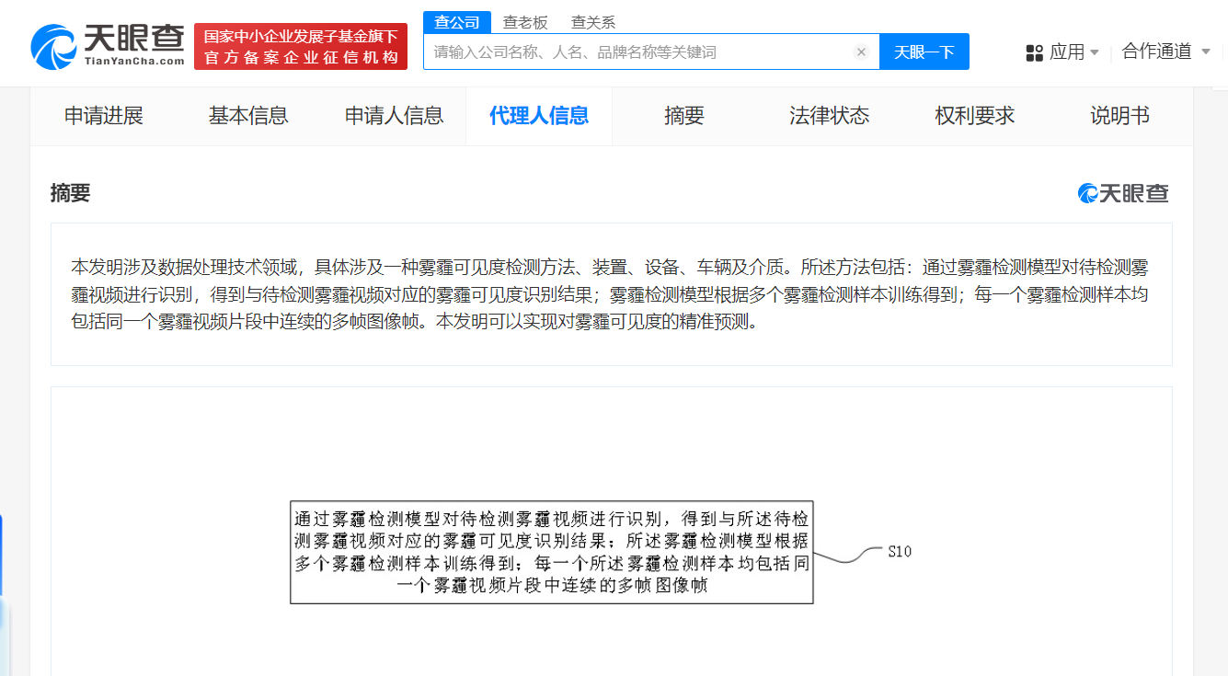The width and height of the screenshot is (1228, 676).
Task: Click the 天眼一下 search button
Action: [x=924, y=52]
